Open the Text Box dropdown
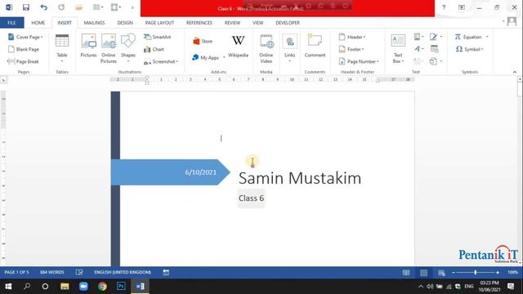This screenshot has width=523, height=294. tap(398, 49)
